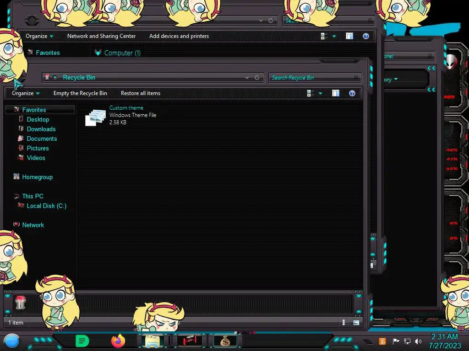Click Videos icon in navigation pane
The height and width of the screenshot is (351, 469).
[x=21, y=157]
